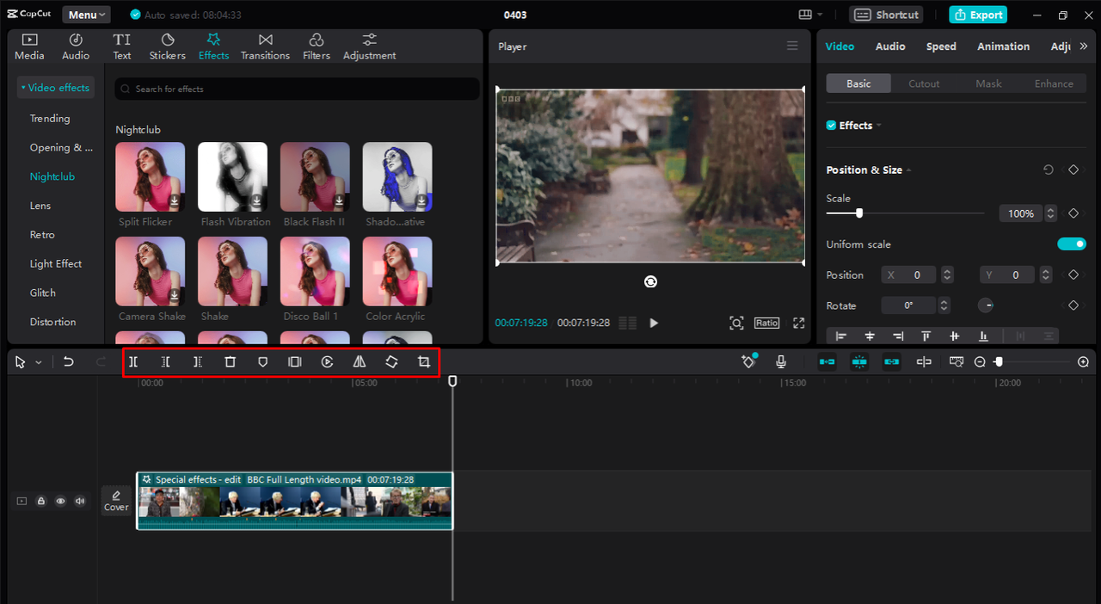Screen dimensions: 1101x604
Task: Click the scan focus icon in player
Action: tap(736, 323)
